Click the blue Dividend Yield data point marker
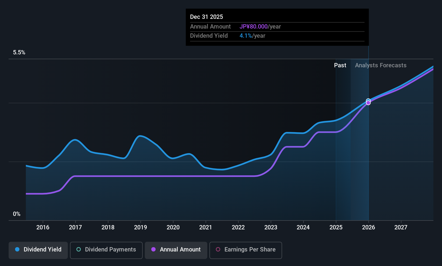442x266 pixels. [368, 101]
